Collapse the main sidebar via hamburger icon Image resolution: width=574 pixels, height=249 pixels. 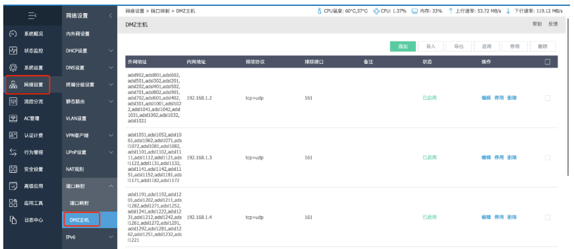(32, 16)
